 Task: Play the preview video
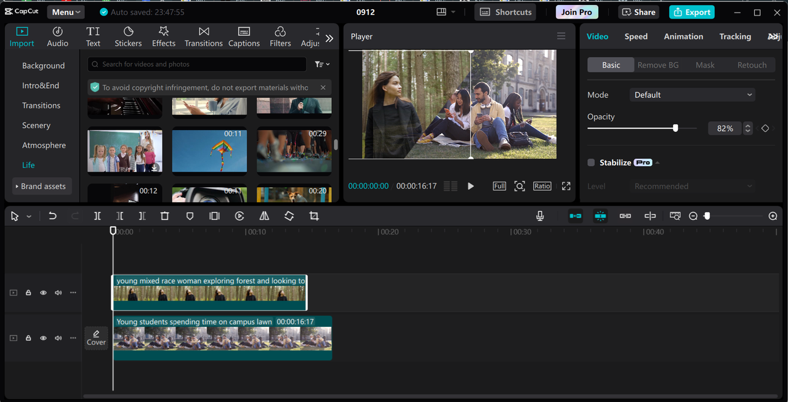click(x=471, y=186)
